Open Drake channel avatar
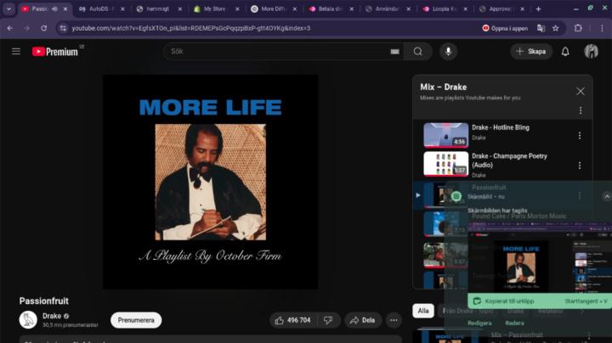 click(28, 320)
